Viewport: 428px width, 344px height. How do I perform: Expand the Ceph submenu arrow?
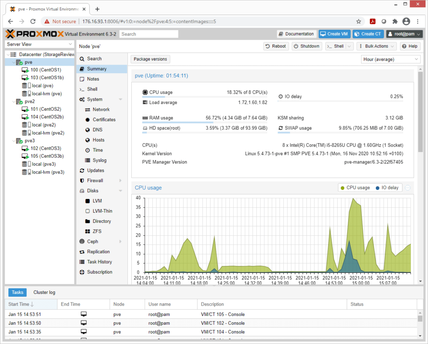(x=120, y=241)
